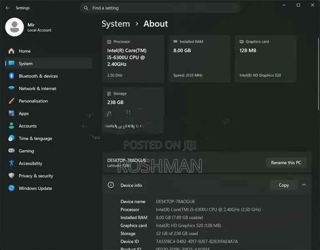Screen dimensions: 320x250
Task: Click System in the breadcrumb
Action: (116, 24)
